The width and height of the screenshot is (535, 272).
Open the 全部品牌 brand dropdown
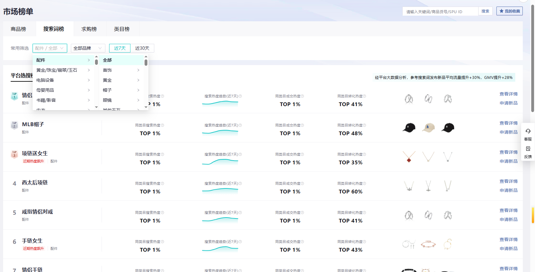[88, 48]
